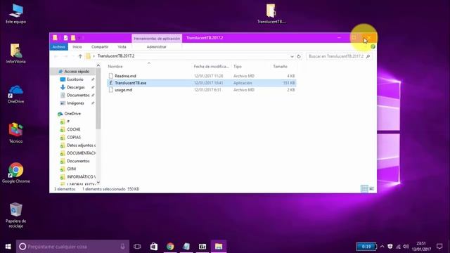Sort by Tipo column header
Viewport: 450px width, 253px height.
point(238,66)
